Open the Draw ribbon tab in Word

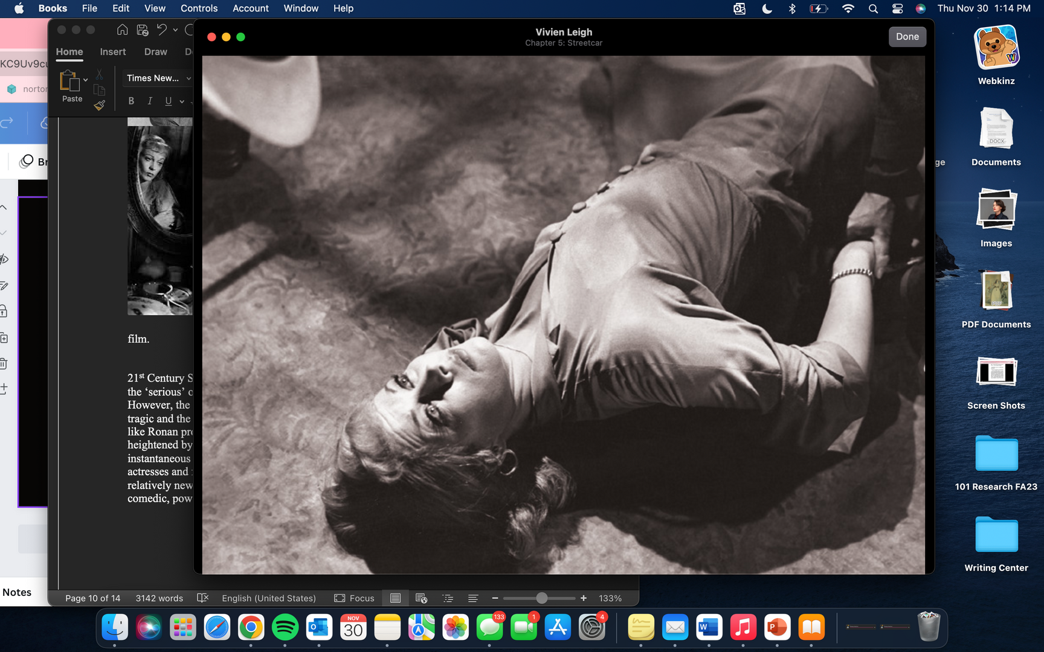pyautogui.click(x=156, y=52)
